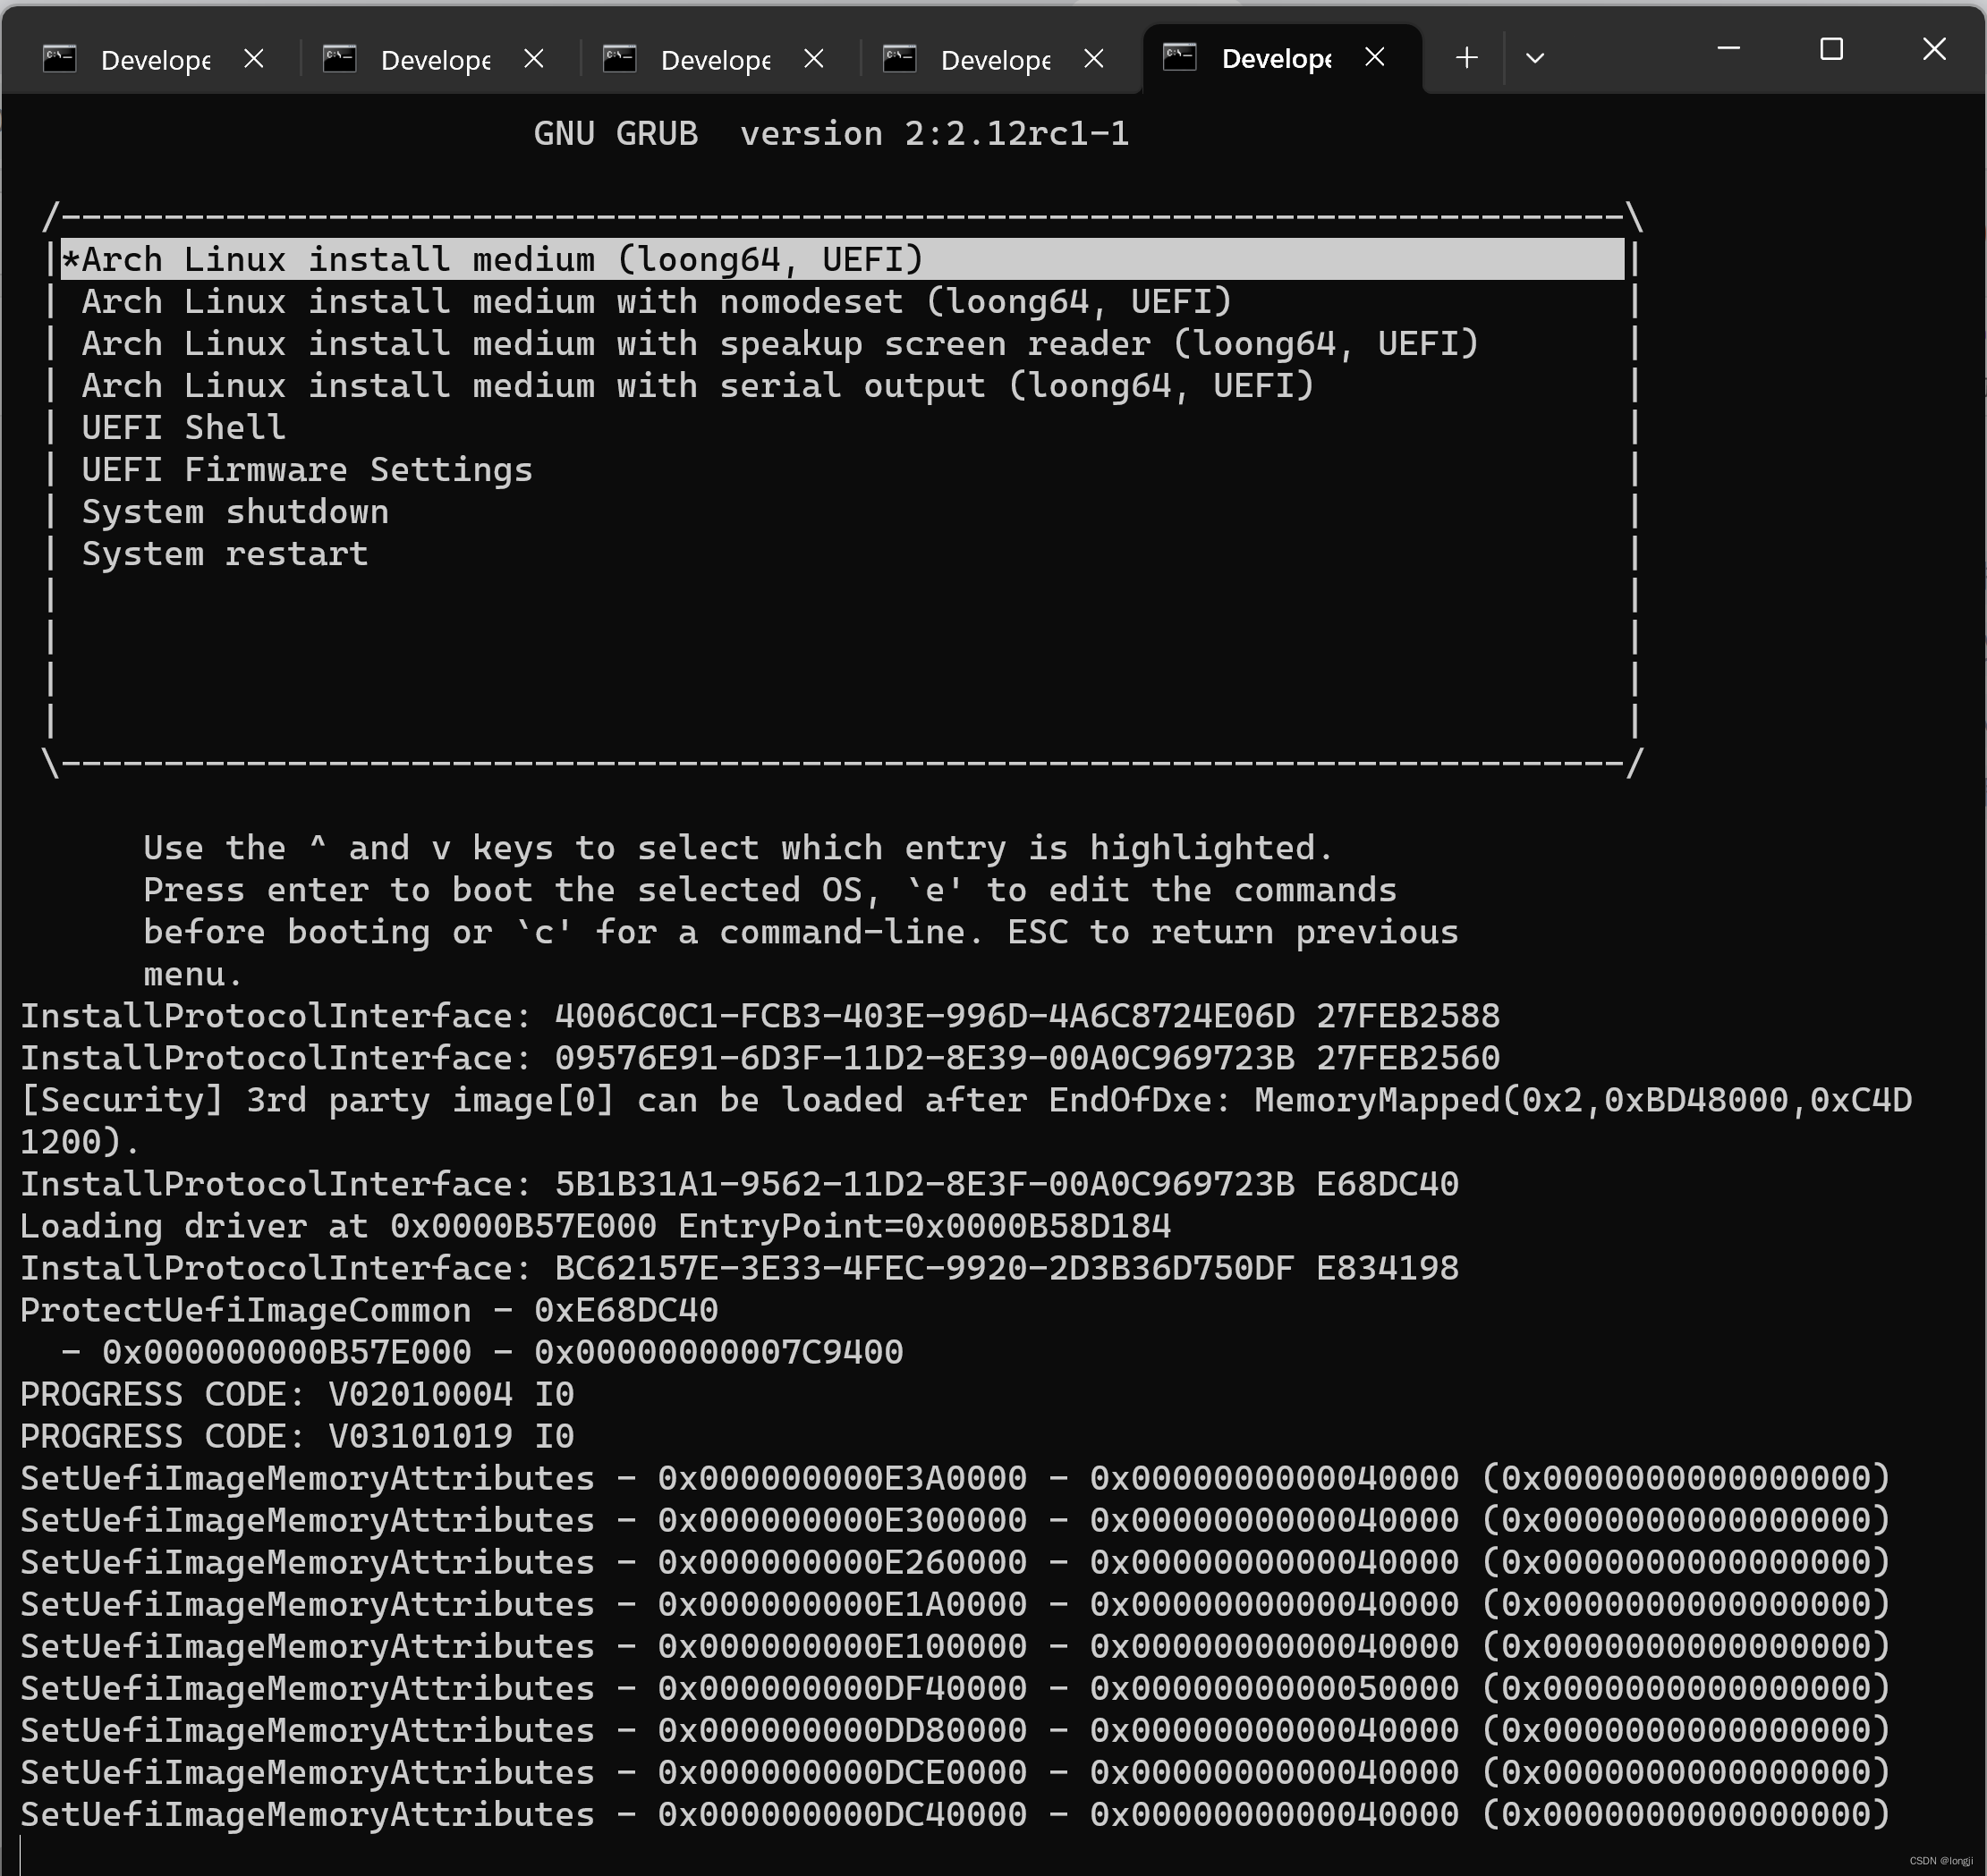Viewport: 1987px width, 1876px height.
Task: Click the 'Loading driver at 0x0000B57E000' line
Action: pyautogui.click(x=595, y=1226)
